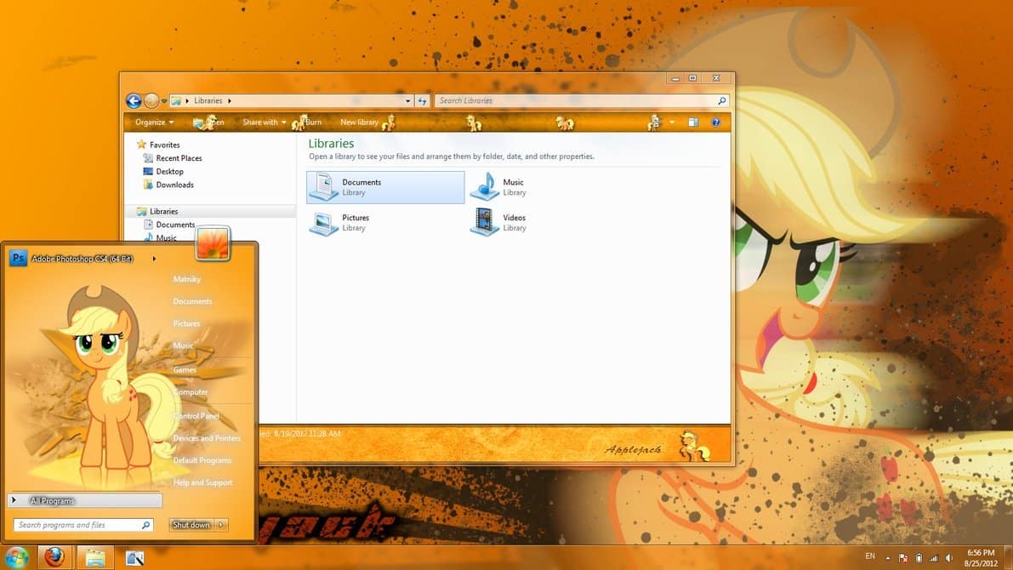Image resolution: width=1013 pixels, height=570 pixels.
Task: Open Explorer help via the question-mark icon
Action: click(716, 122)
